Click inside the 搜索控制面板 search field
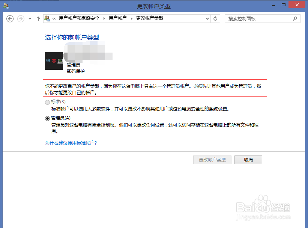 (259, 18)
